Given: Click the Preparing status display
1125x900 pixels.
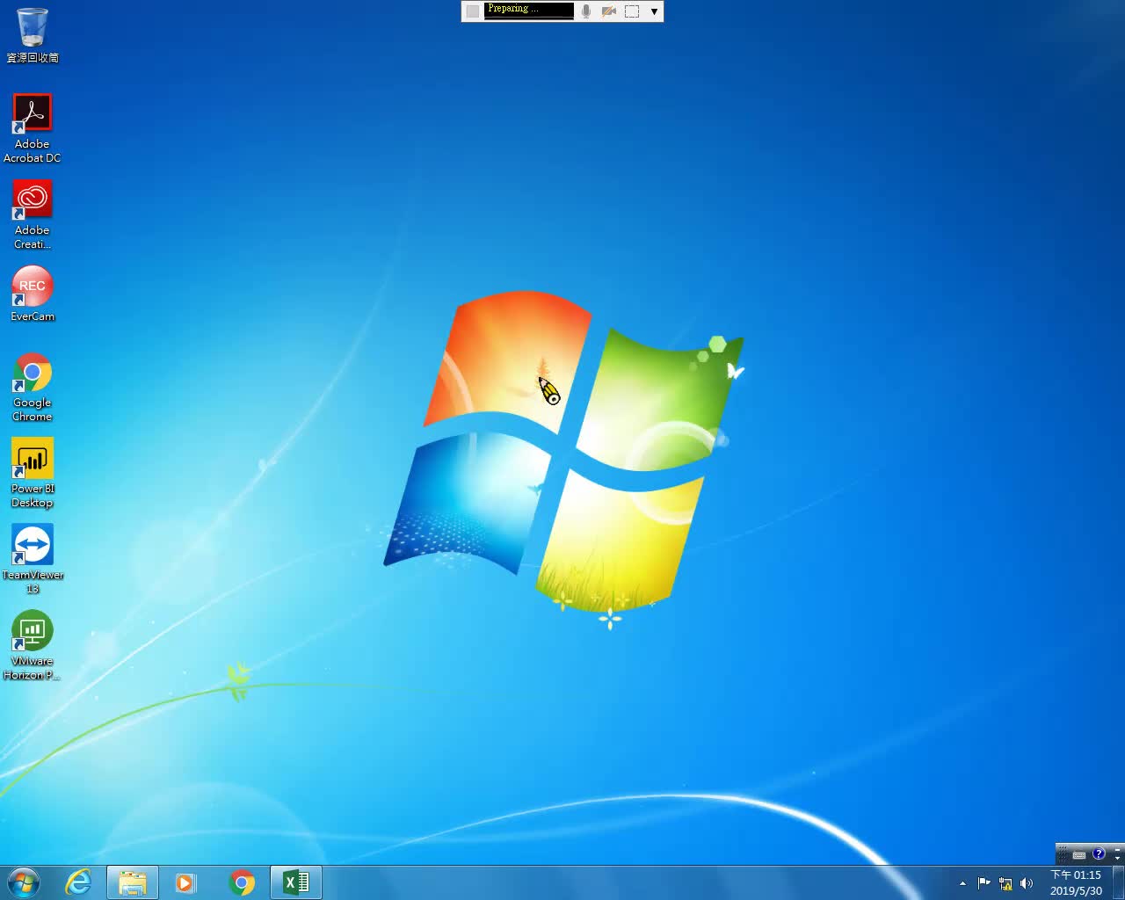Looking at the screenshot, I should coord(529,11).
